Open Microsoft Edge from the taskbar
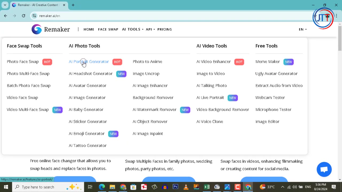This screenshot has height=192, width=342. pyautogui.click(x=102, y=187)
